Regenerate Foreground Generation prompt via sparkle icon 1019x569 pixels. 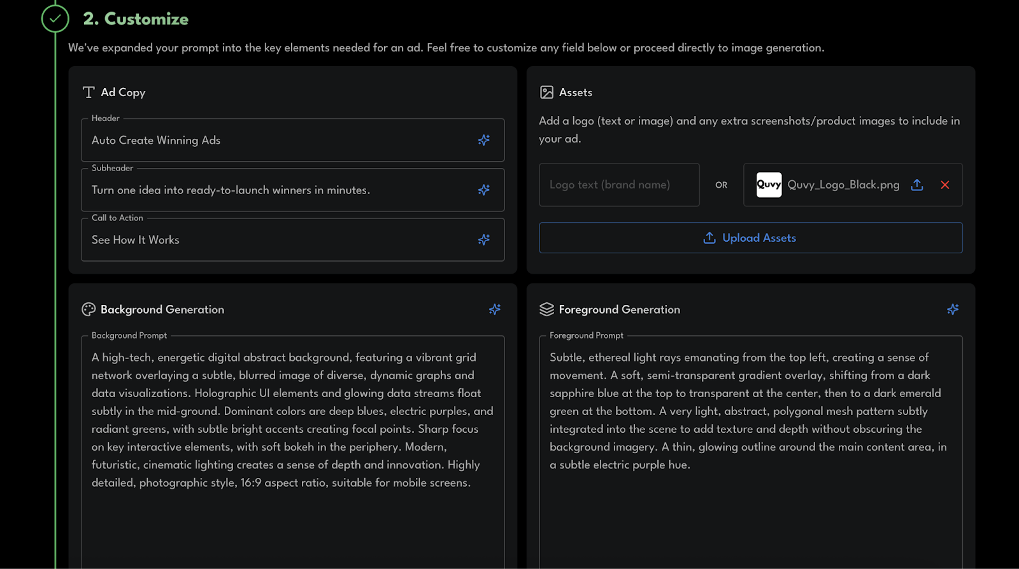click(953, 309)
